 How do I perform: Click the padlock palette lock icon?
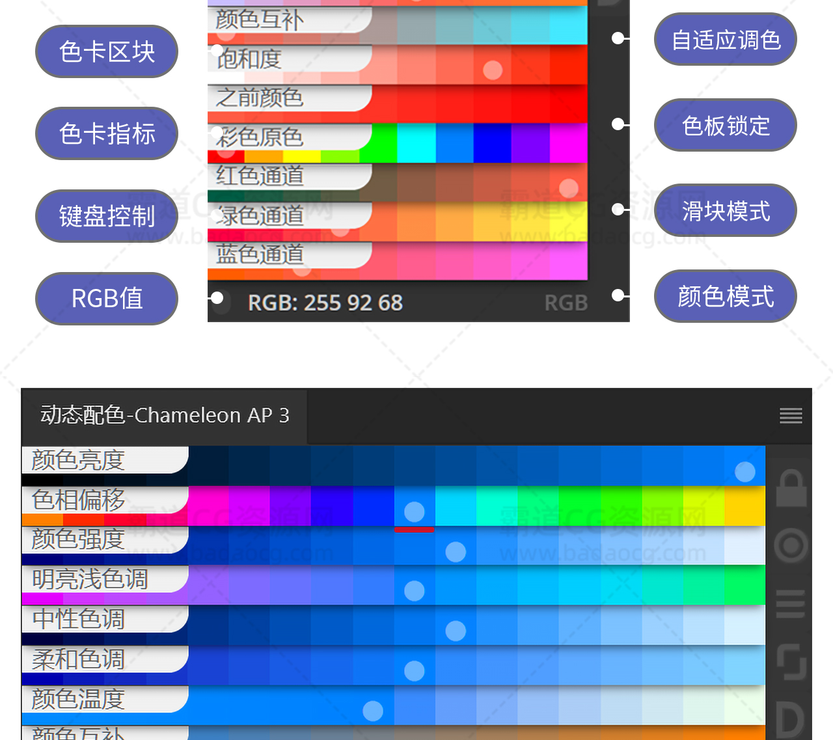click(x=792, y=489)
